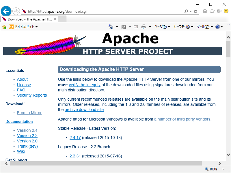
Task: Expand the Home button dropdown arrow
Action: tap(117, 27)
